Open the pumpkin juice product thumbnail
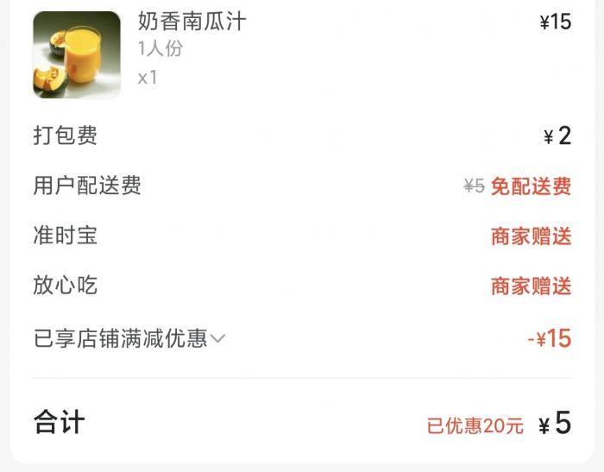Image resolution: width=604 pixels, height=472 pixels. 77,54
